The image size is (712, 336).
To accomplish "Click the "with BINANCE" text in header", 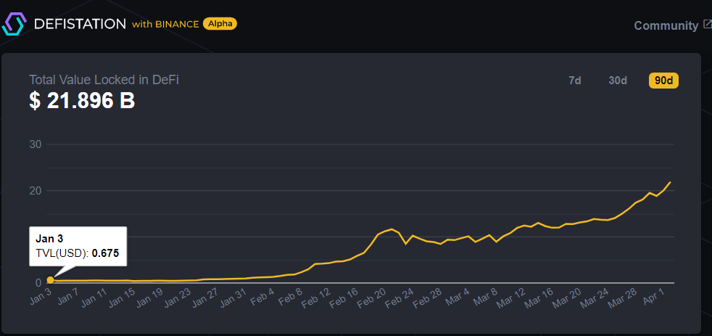I will [165, 24].
